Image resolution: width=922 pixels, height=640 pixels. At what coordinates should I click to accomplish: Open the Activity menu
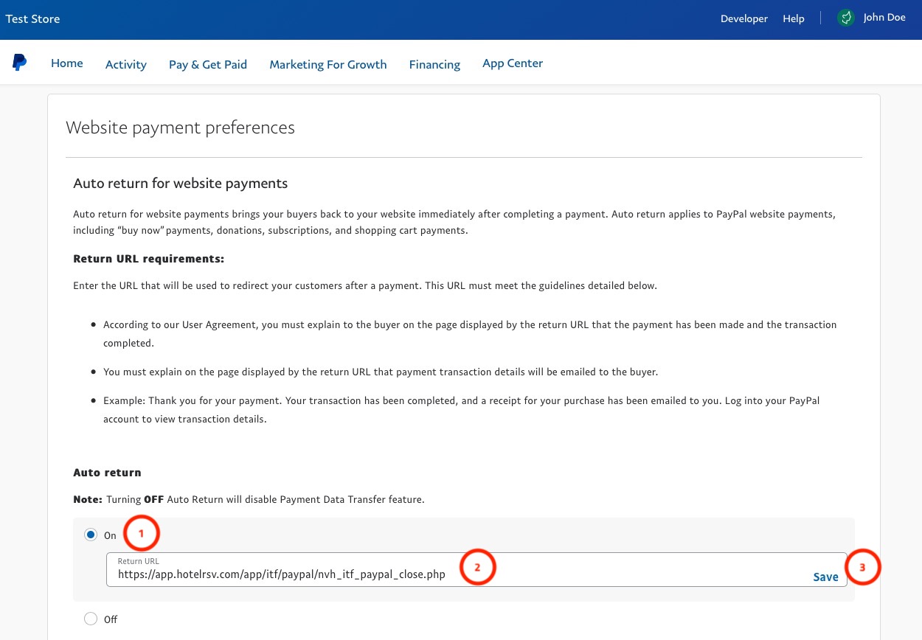click(126, 64)
